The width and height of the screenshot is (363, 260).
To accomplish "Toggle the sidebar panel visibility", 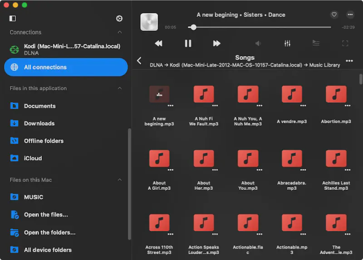I will pyautogui.click(x=13, y=19).
